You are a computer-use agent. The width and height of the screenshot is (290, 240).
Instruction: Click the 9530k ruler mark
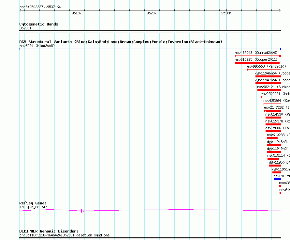226,13
